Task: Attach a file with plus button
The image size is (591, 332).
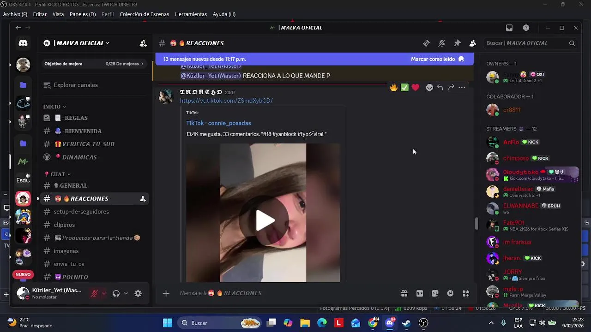Action: [x=166, y=293]
